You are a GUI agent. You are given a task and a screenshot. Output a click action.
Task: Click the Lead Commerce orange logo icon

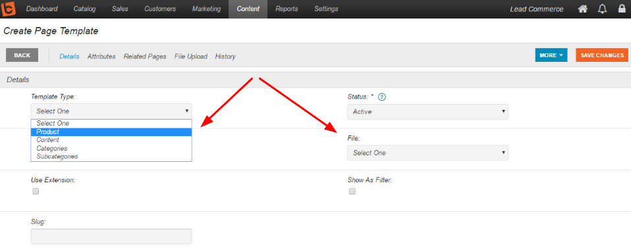coord(9,9)
